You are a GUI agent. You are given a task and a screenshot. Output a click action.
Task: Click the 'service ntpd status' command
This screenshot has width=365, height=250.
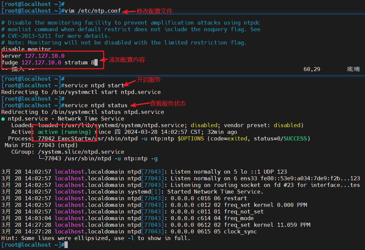click(x=96, y=105)
